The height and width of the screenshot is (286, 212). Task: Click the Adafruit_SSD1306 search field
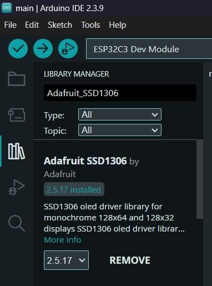tap(120, 93)
